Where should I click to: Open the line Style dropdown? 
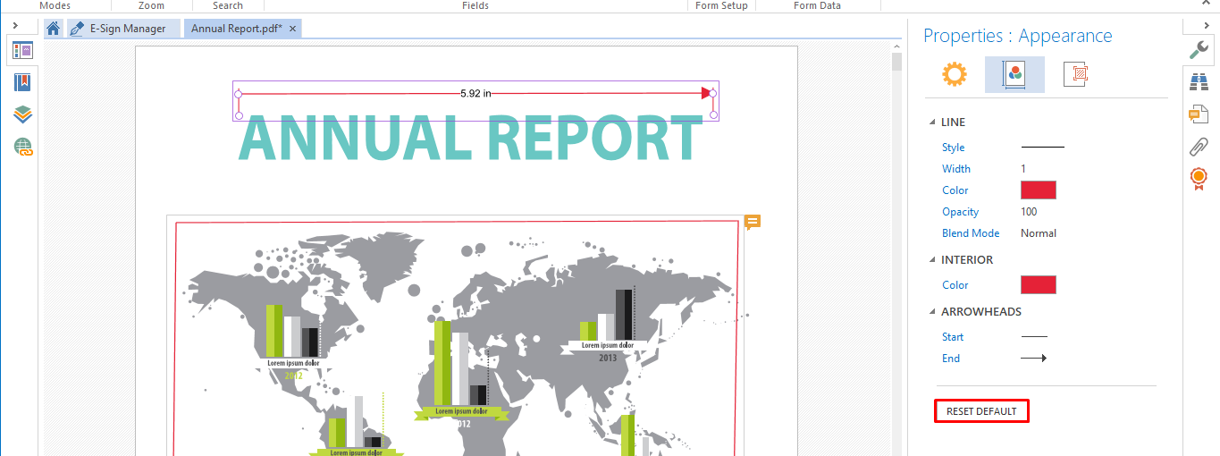tap(1042, 148)
